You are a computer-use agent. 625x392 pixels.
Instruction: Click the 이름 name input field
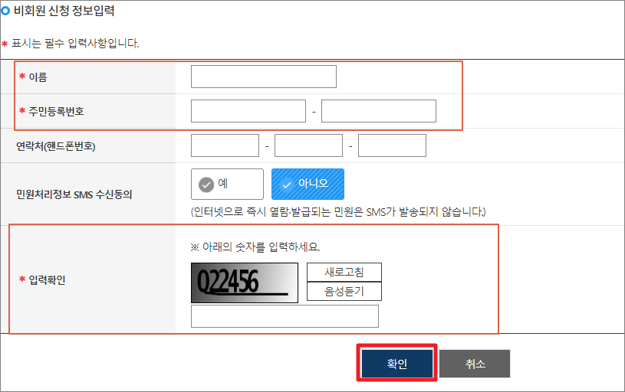(264, 77)
